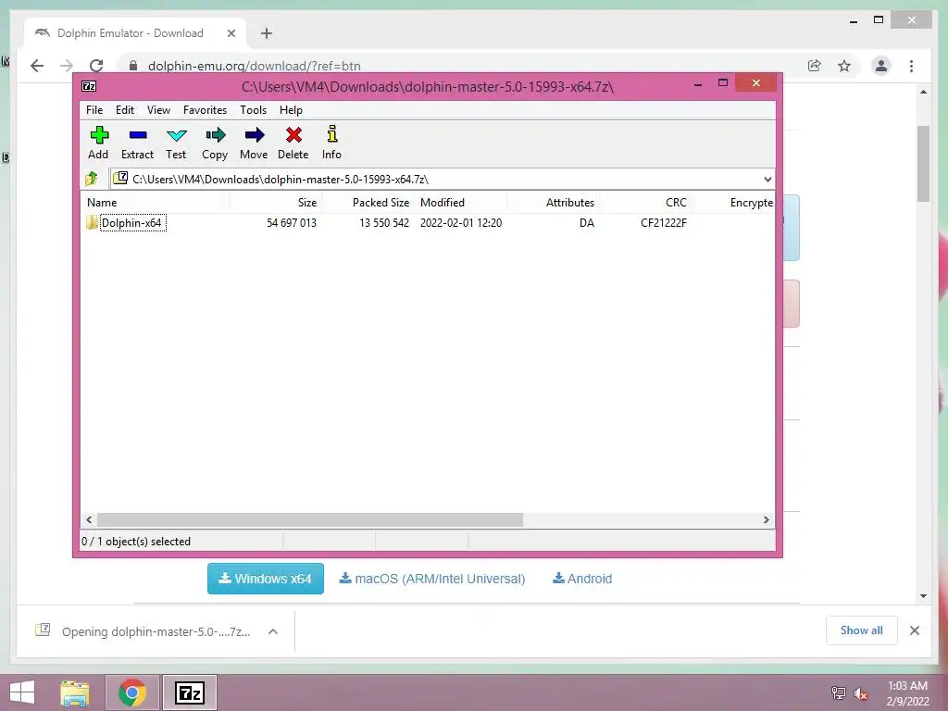Click the site lock security icon
948x711 pixels.
[x=133, y=66]
